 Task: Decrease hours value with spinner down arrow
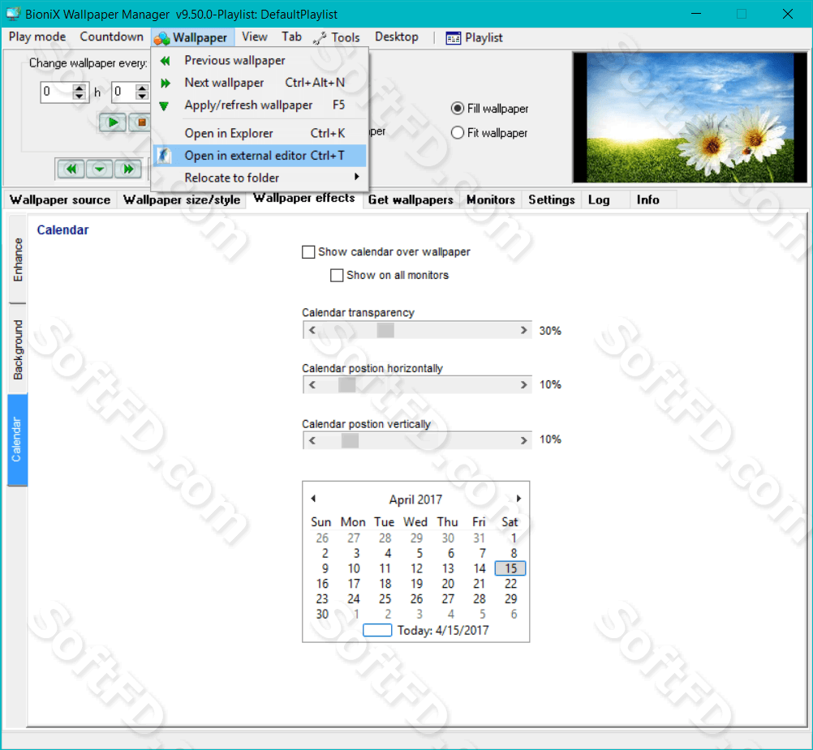(x=79, y=96)
